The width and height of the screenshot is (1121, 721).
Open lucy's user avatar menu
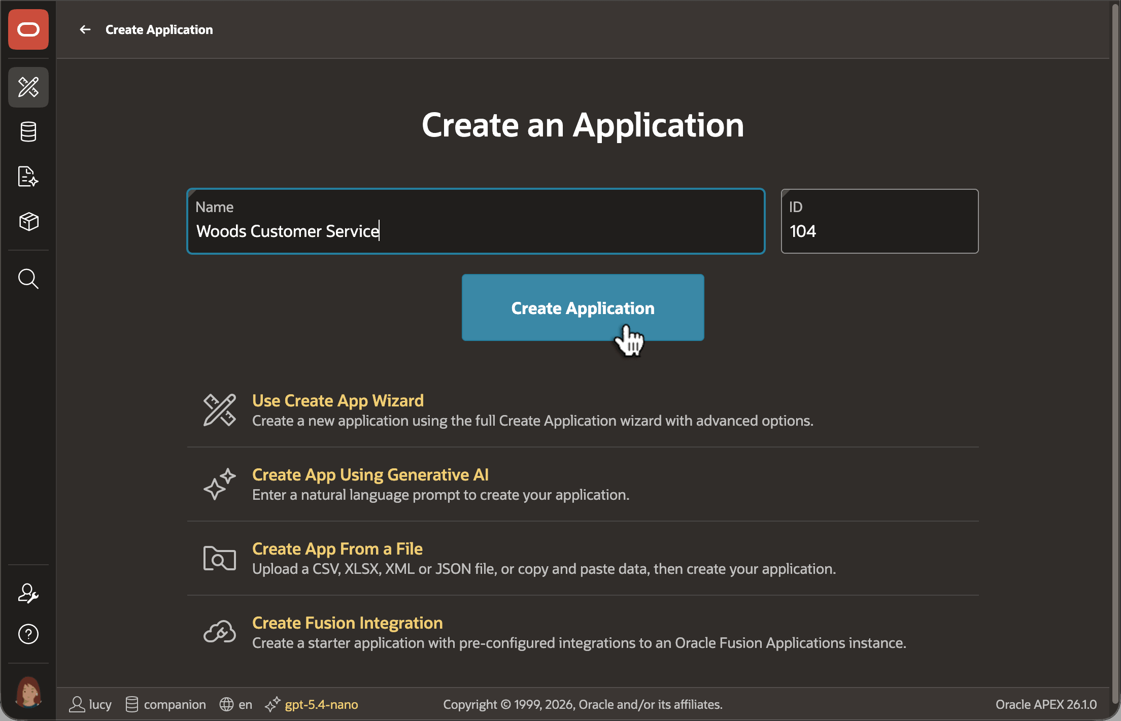[x=28, y=692]
